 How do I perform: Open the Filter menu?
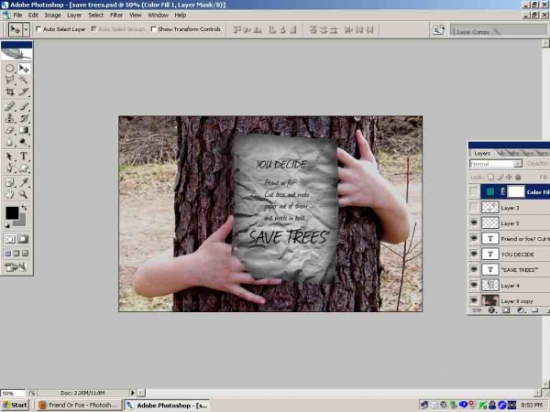click(x=116, y=15)
